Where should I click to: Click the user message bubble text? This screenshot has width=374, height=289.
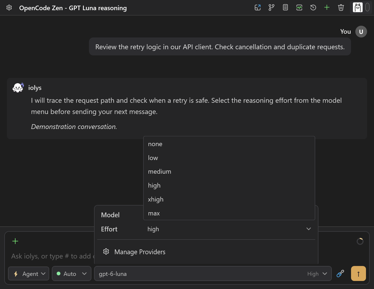tap(220, 47)
